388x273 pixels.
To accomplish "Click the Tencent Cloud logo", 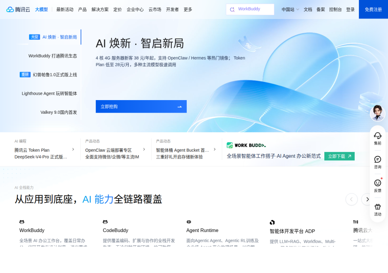I will [18, 9].
